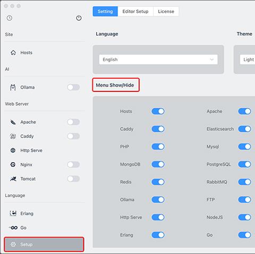Screen dimensions: 255x254
Task: Toggle RabbitMQ menu visibility off
Action: click(245, 182)
